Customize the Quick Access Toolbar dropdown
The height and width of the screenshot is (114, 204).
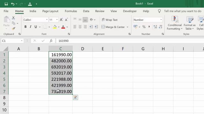(36, 4)
